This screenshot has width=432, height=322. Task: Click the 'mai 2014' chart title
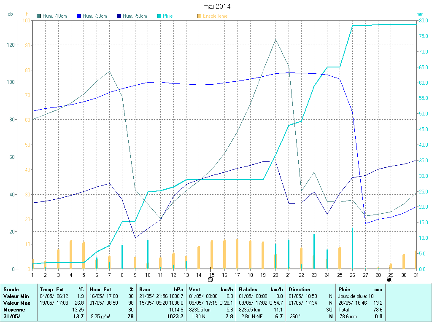click(217, 6)
